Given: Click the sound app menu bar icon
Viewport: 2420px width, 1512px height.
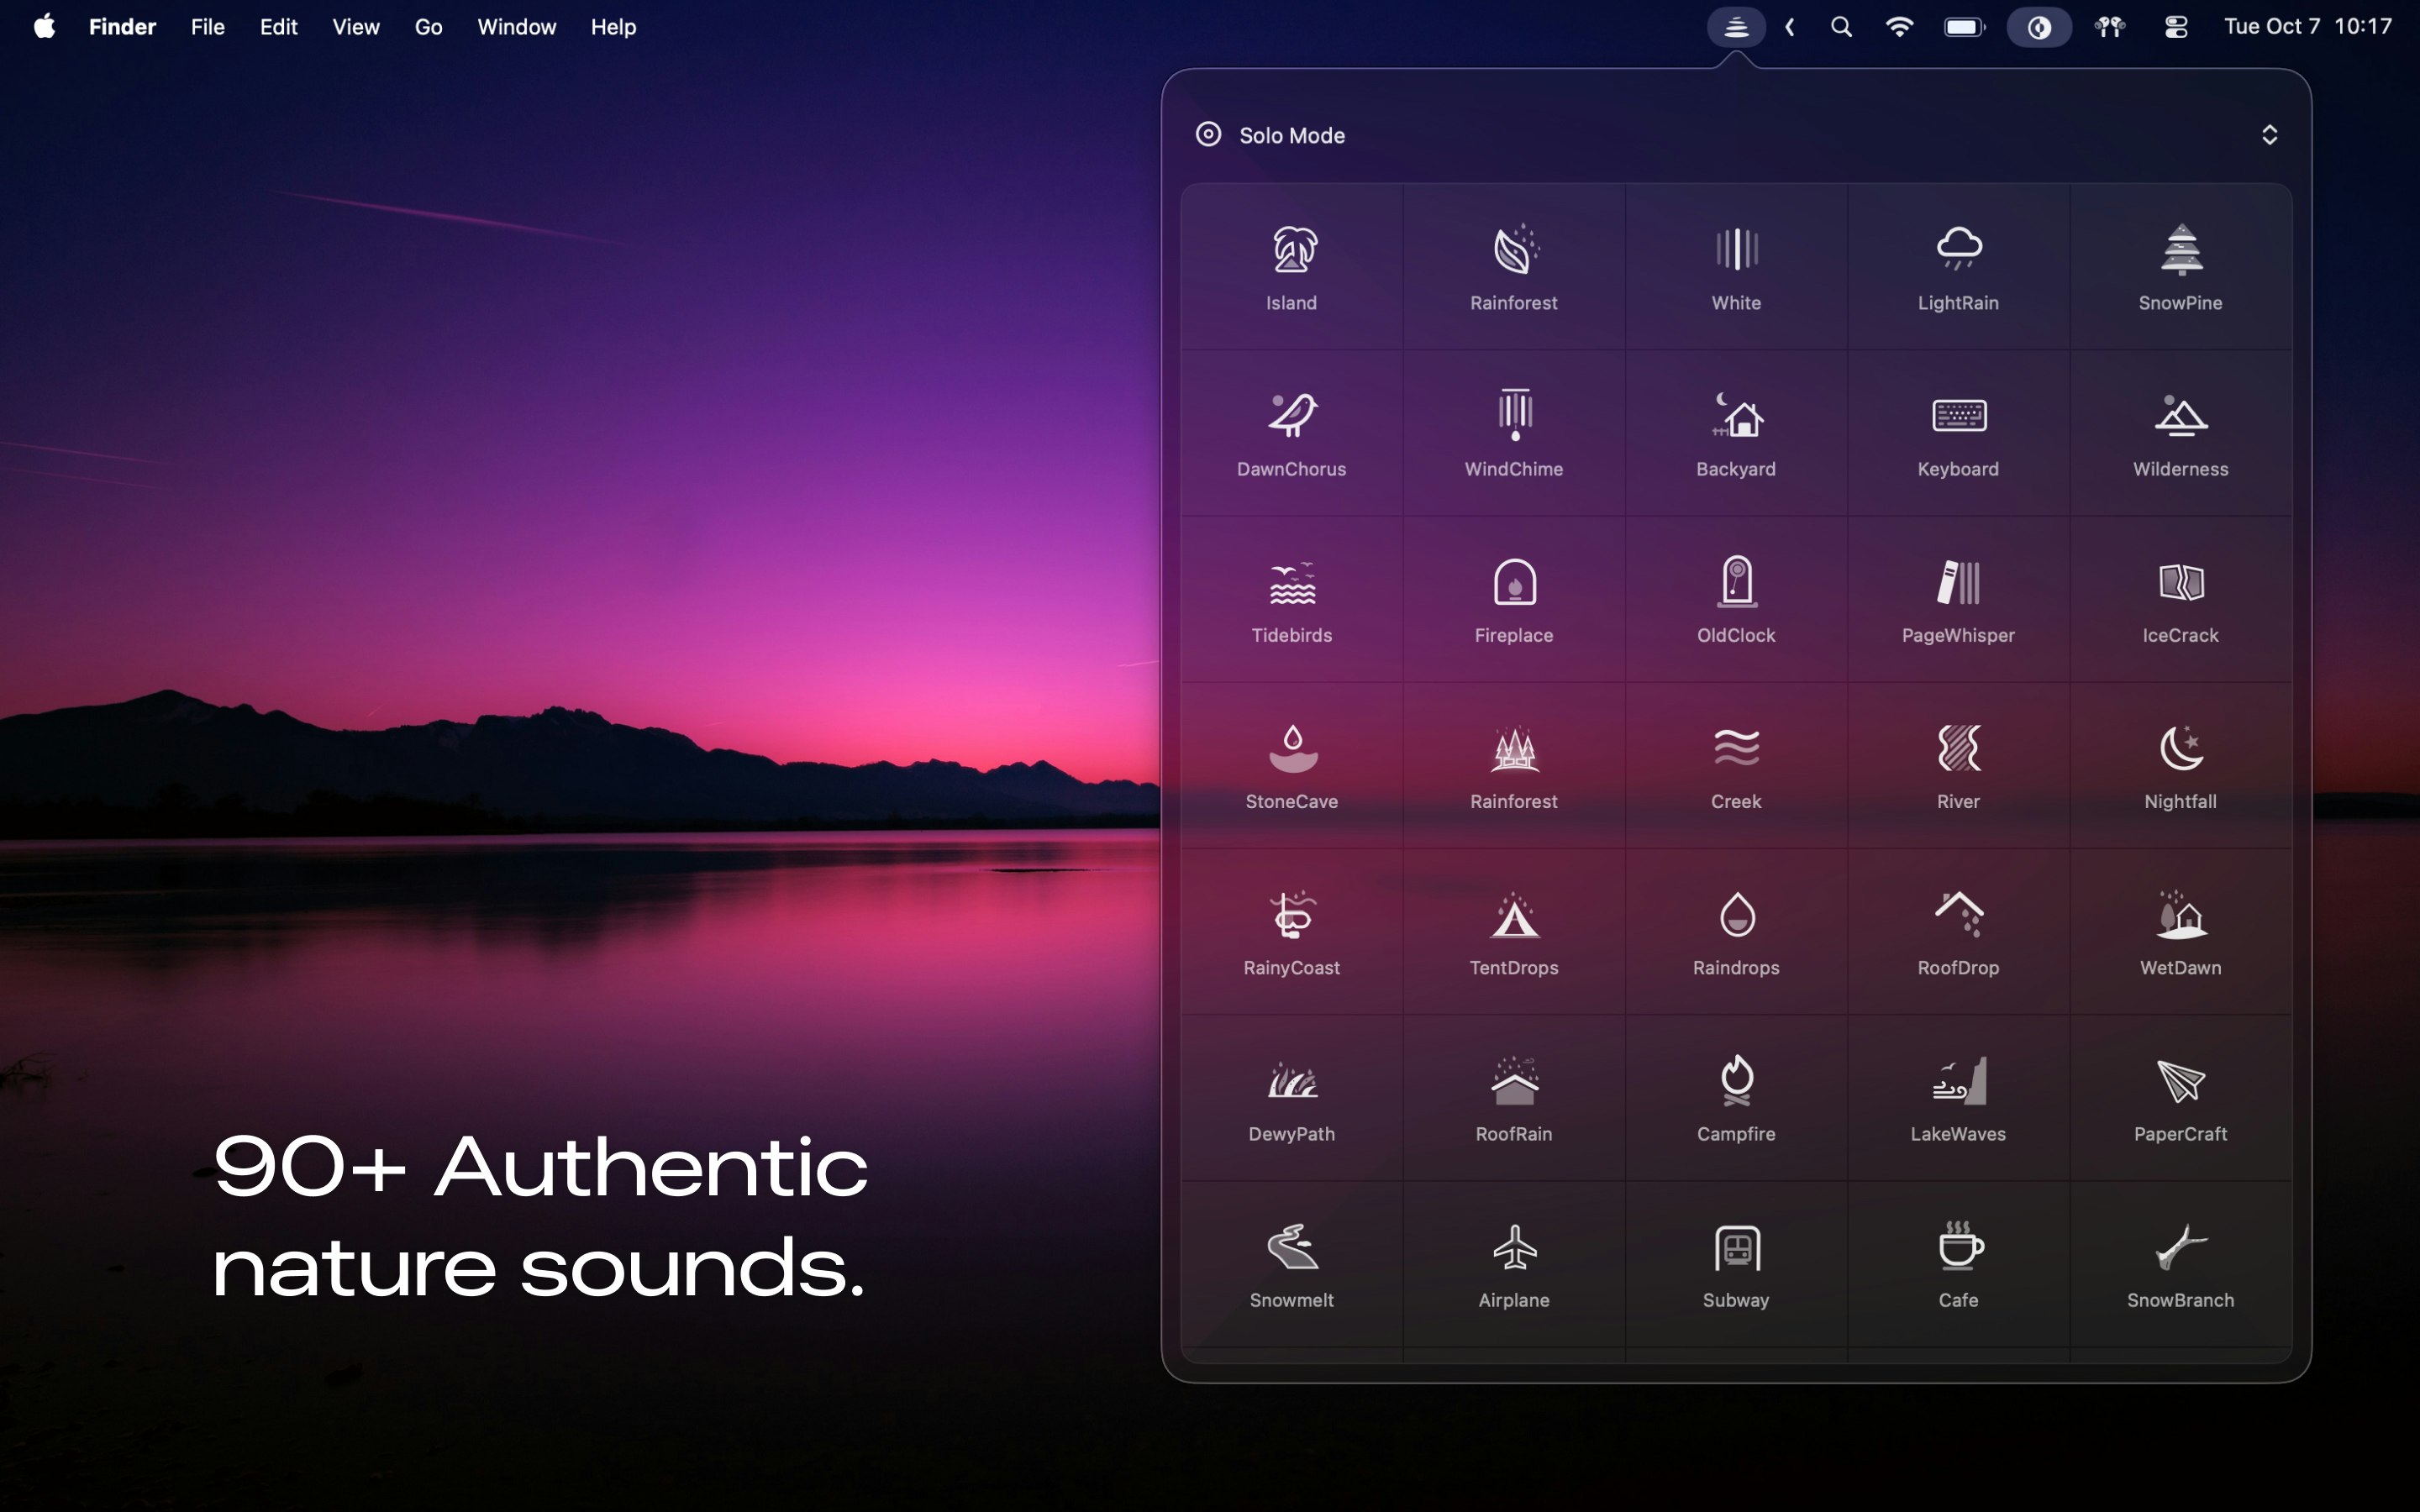Looking at the screenshot, I should (x=1736, y=27).
